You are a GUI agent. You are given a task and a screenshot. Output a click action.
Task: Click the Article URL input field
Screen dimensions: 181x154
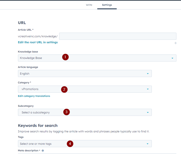(x=118, y=36)
